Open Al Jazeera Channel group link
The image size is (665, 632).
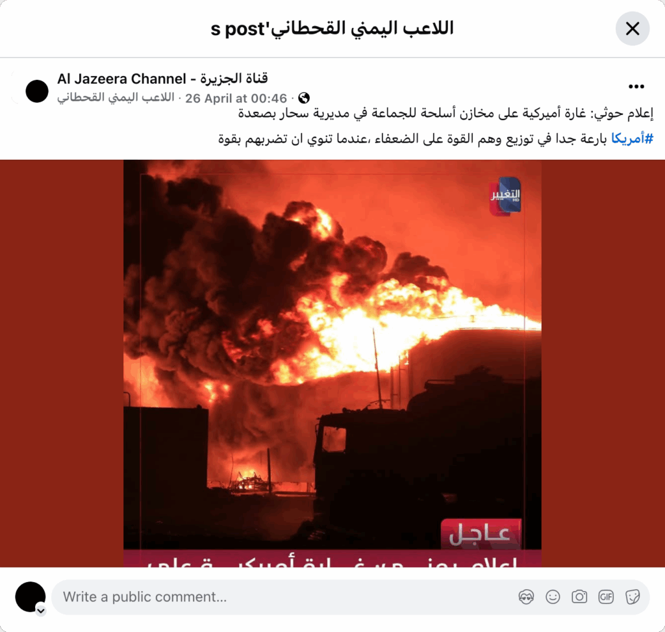[162, 79]
